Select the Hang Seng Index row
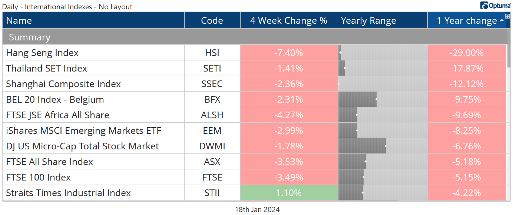The height and width of the screenshot is (215, 513). point(42,53)
